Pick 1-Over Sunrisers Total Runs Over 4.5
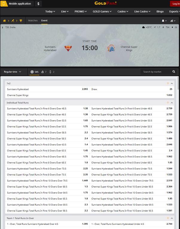The width and height of the screenshot is (180, 229). 47,224
